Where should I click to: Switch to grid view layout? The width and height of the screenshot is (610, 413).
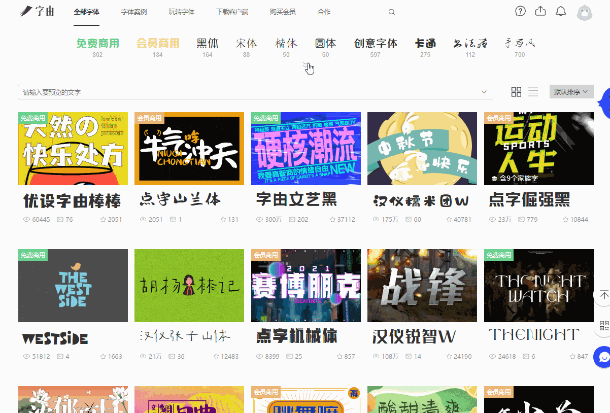click(516, 92)
